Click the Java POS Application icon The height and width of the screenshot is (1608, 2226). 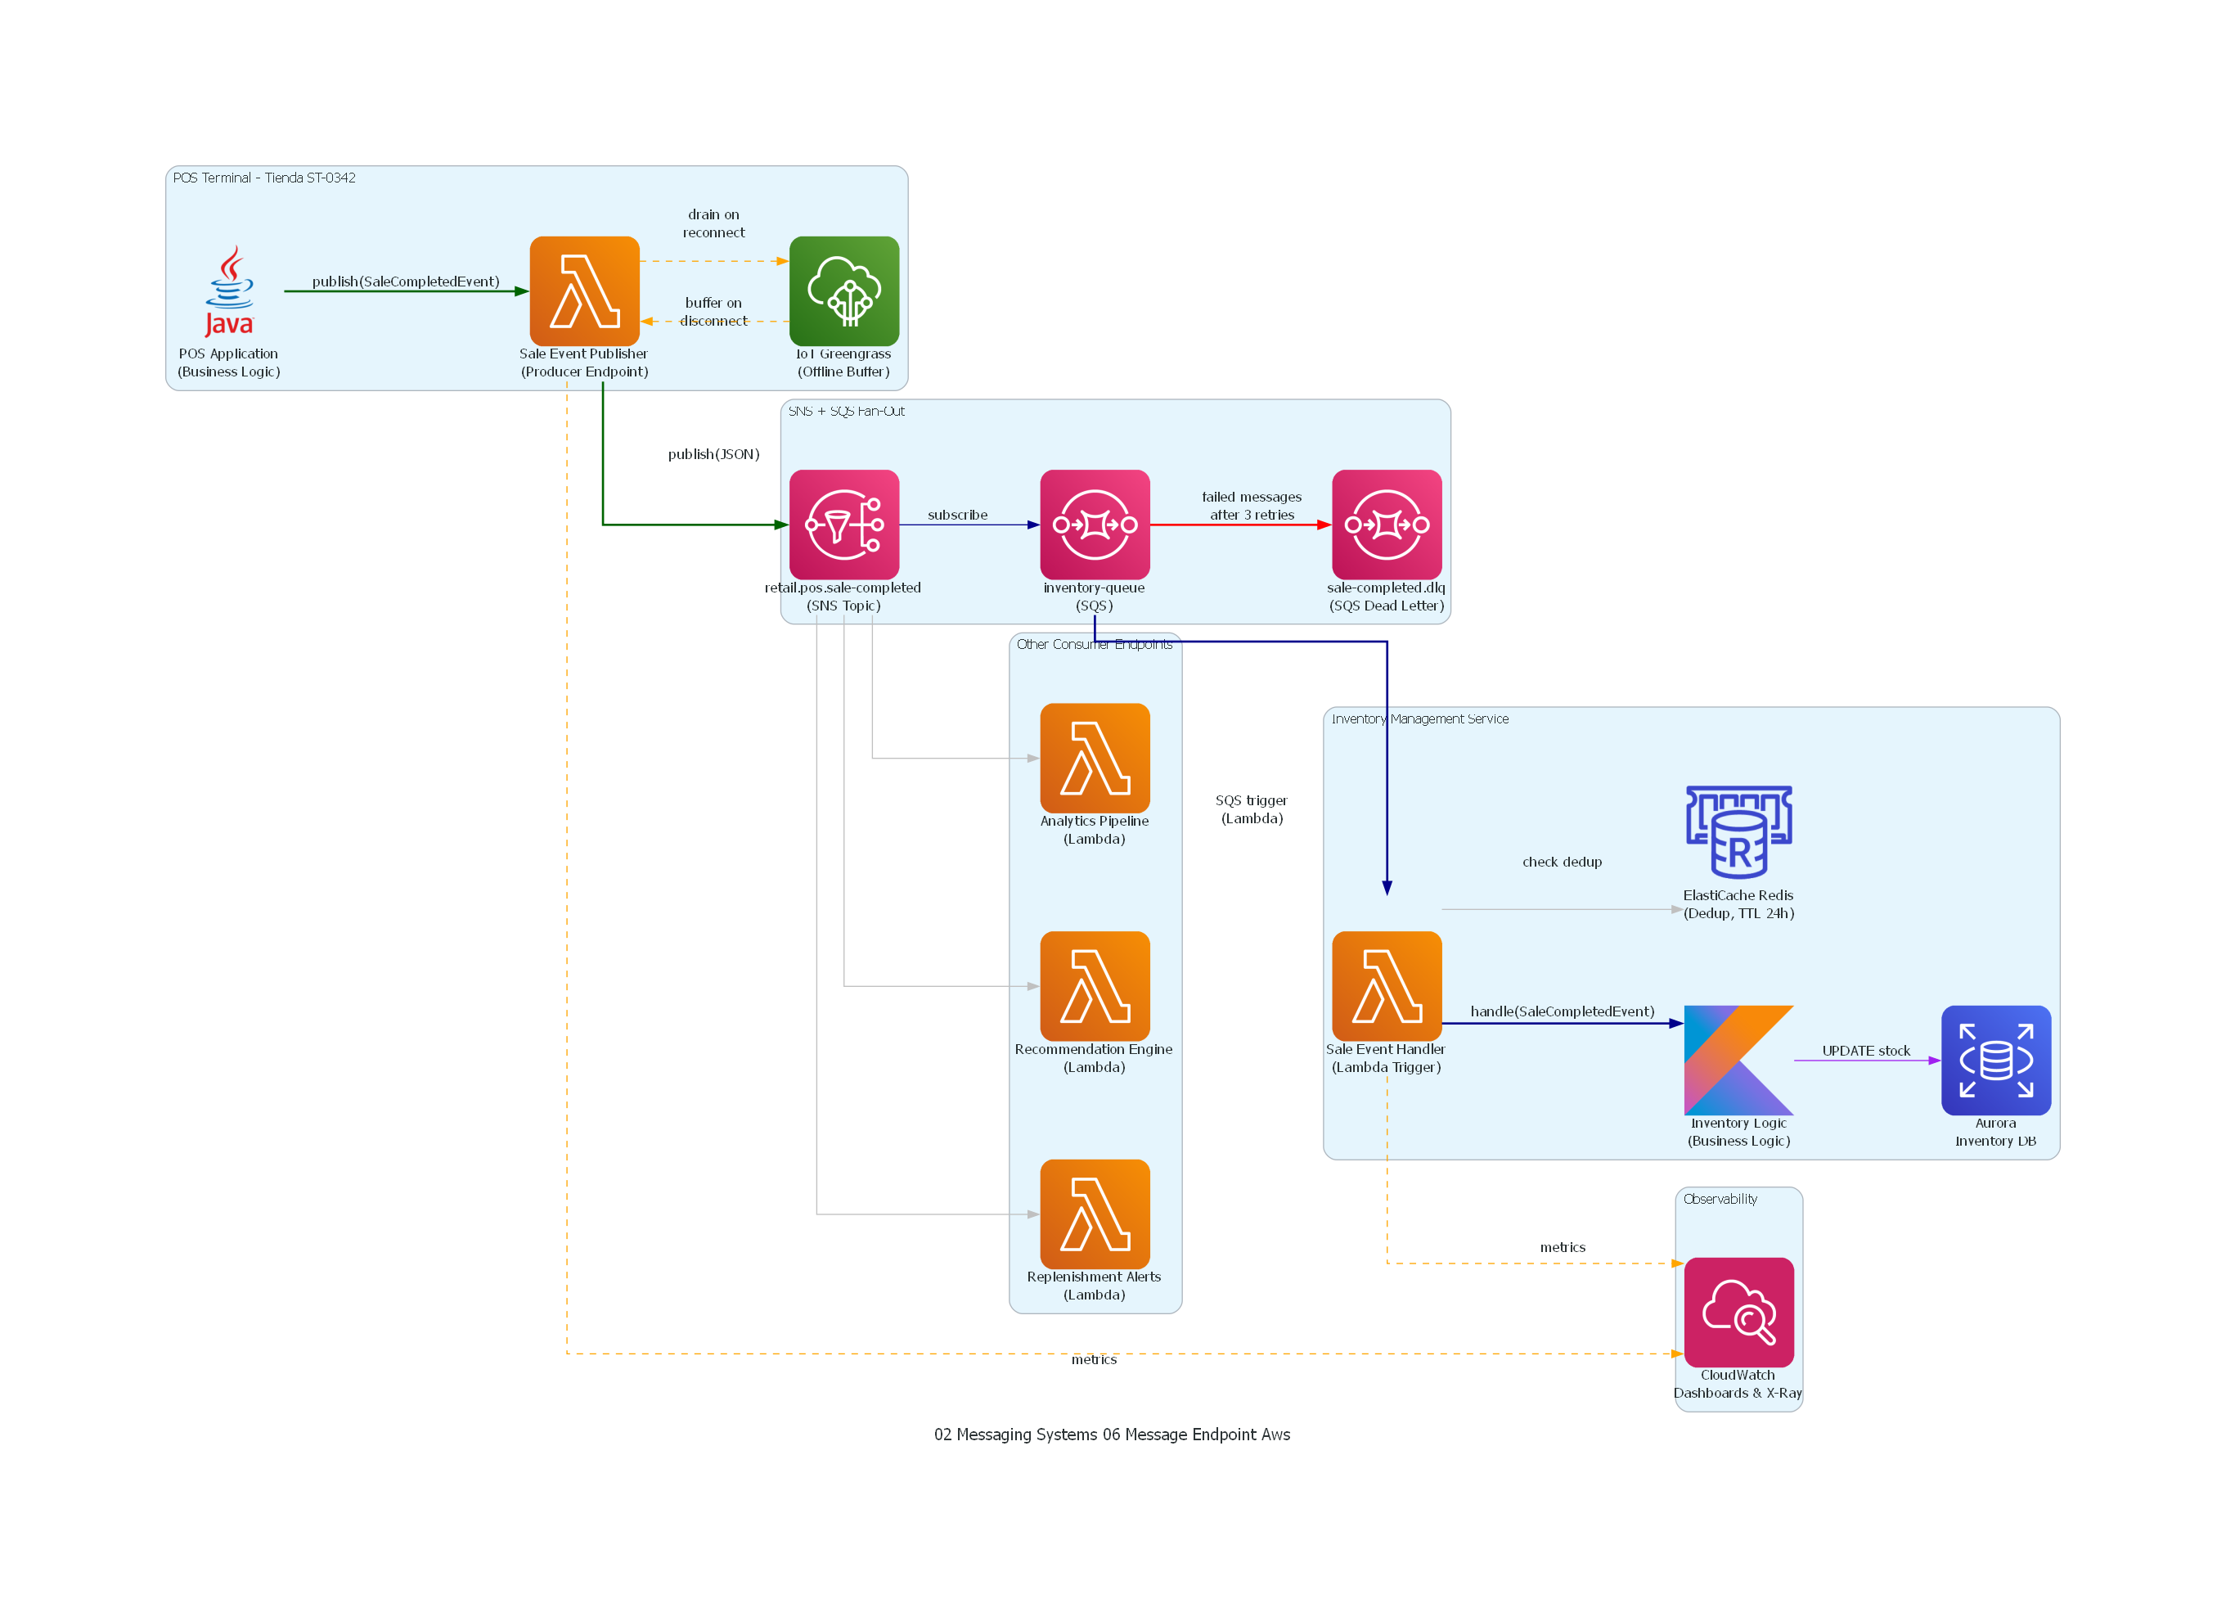(x=229, y=291)
